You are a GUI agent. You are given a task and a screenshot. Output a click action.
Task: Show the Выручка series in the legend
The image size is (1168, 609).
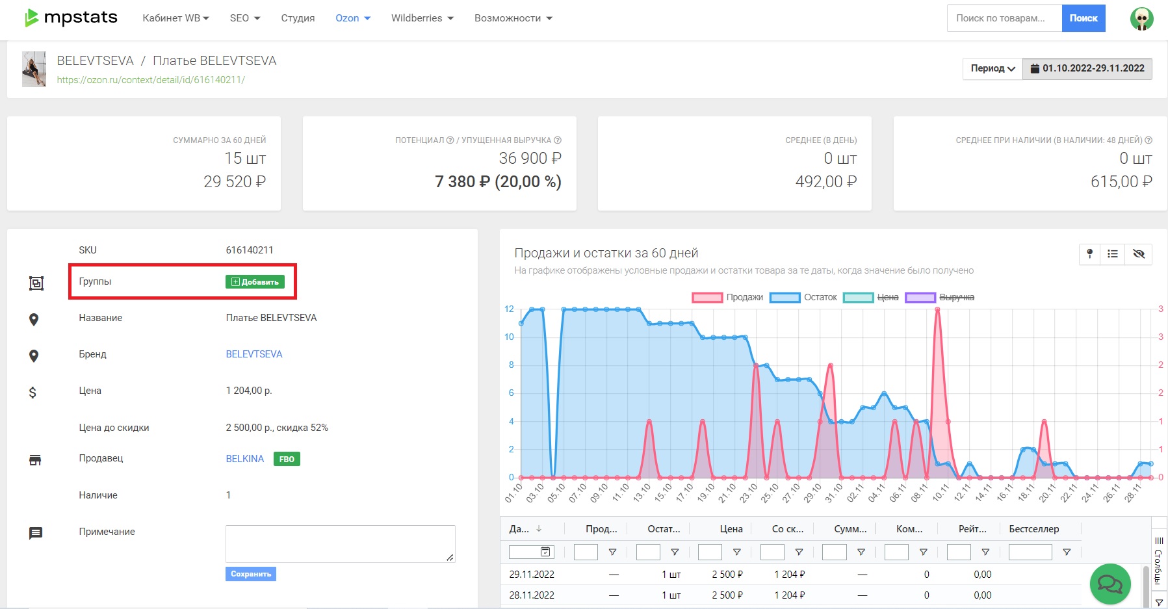point(940,297)
